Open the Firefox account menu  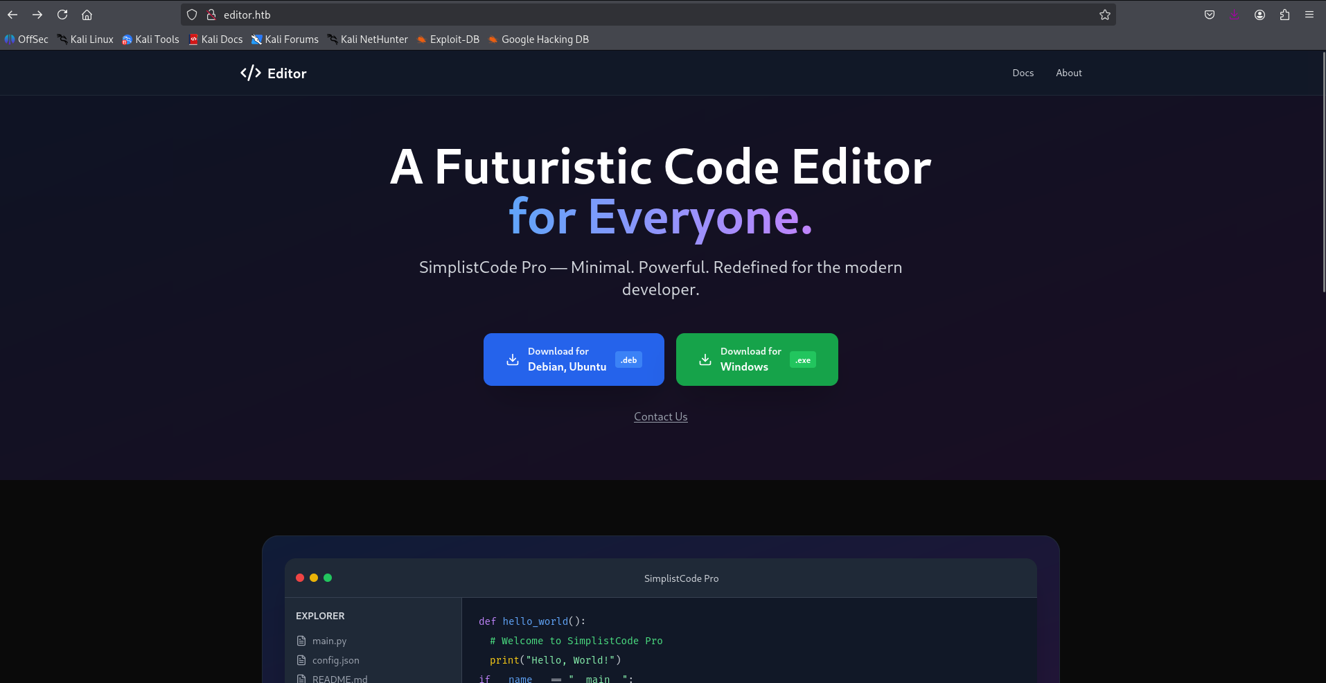(1259, 15)
